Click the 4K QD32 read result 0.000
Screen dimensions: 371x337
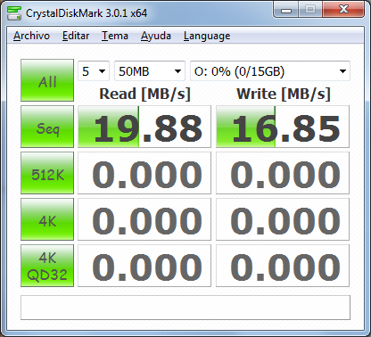click(144, 266)
